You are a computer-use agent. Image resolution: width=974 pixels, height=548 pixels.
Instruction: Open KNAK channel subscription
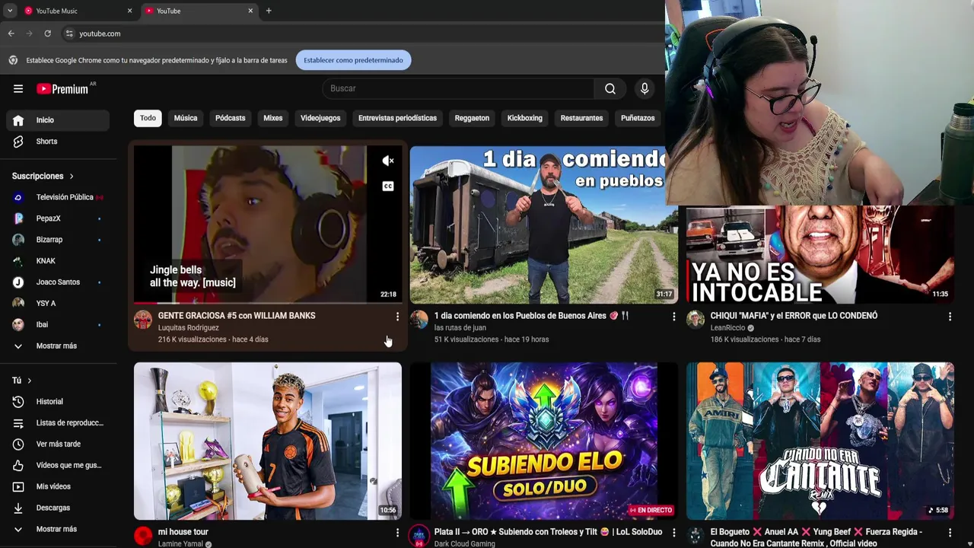click(x=58, y=261)
